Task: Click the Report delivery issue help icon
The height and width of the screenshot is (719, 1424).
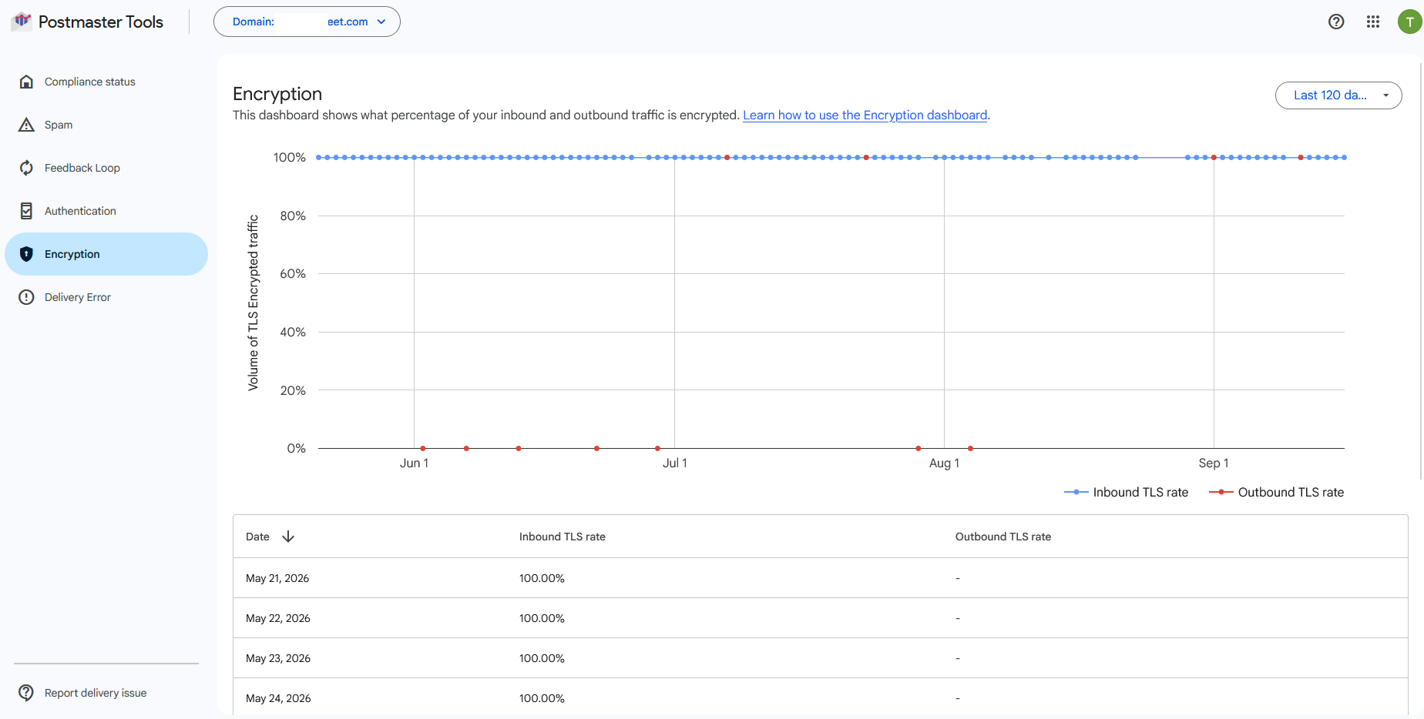Action: click(26, 693)
